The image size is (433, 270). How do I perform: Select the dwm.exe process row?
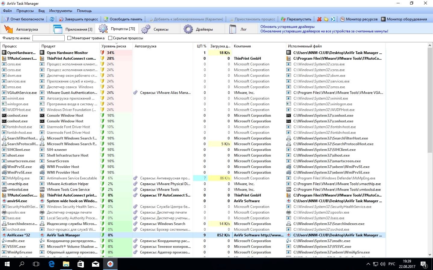click(192, 75)
